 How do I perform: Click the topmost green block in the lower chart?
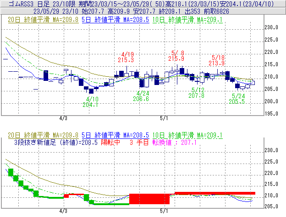11,172
